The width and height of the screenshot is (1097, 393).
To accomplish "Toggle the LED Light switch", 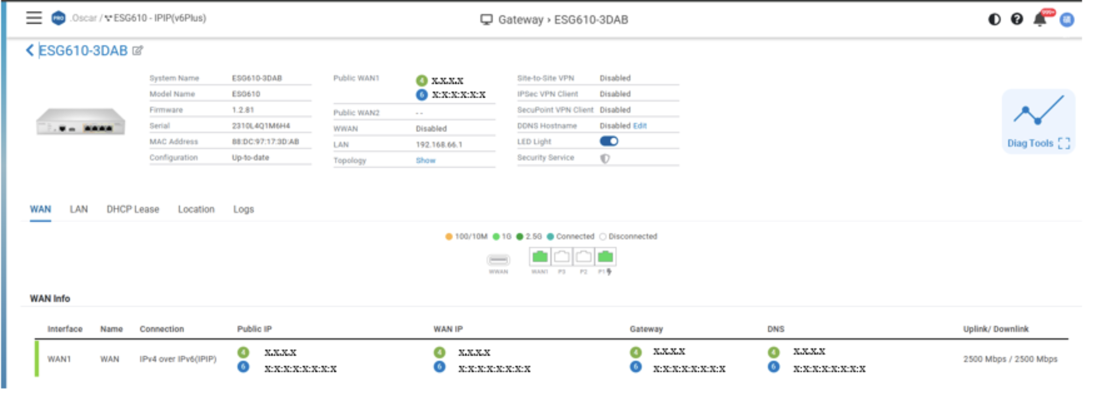I will point(608,142).
